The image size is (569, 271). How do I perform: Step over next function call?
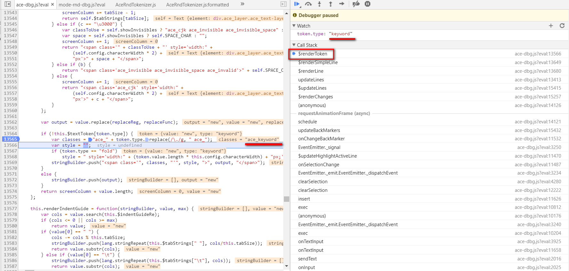click(x=308, y=4)
